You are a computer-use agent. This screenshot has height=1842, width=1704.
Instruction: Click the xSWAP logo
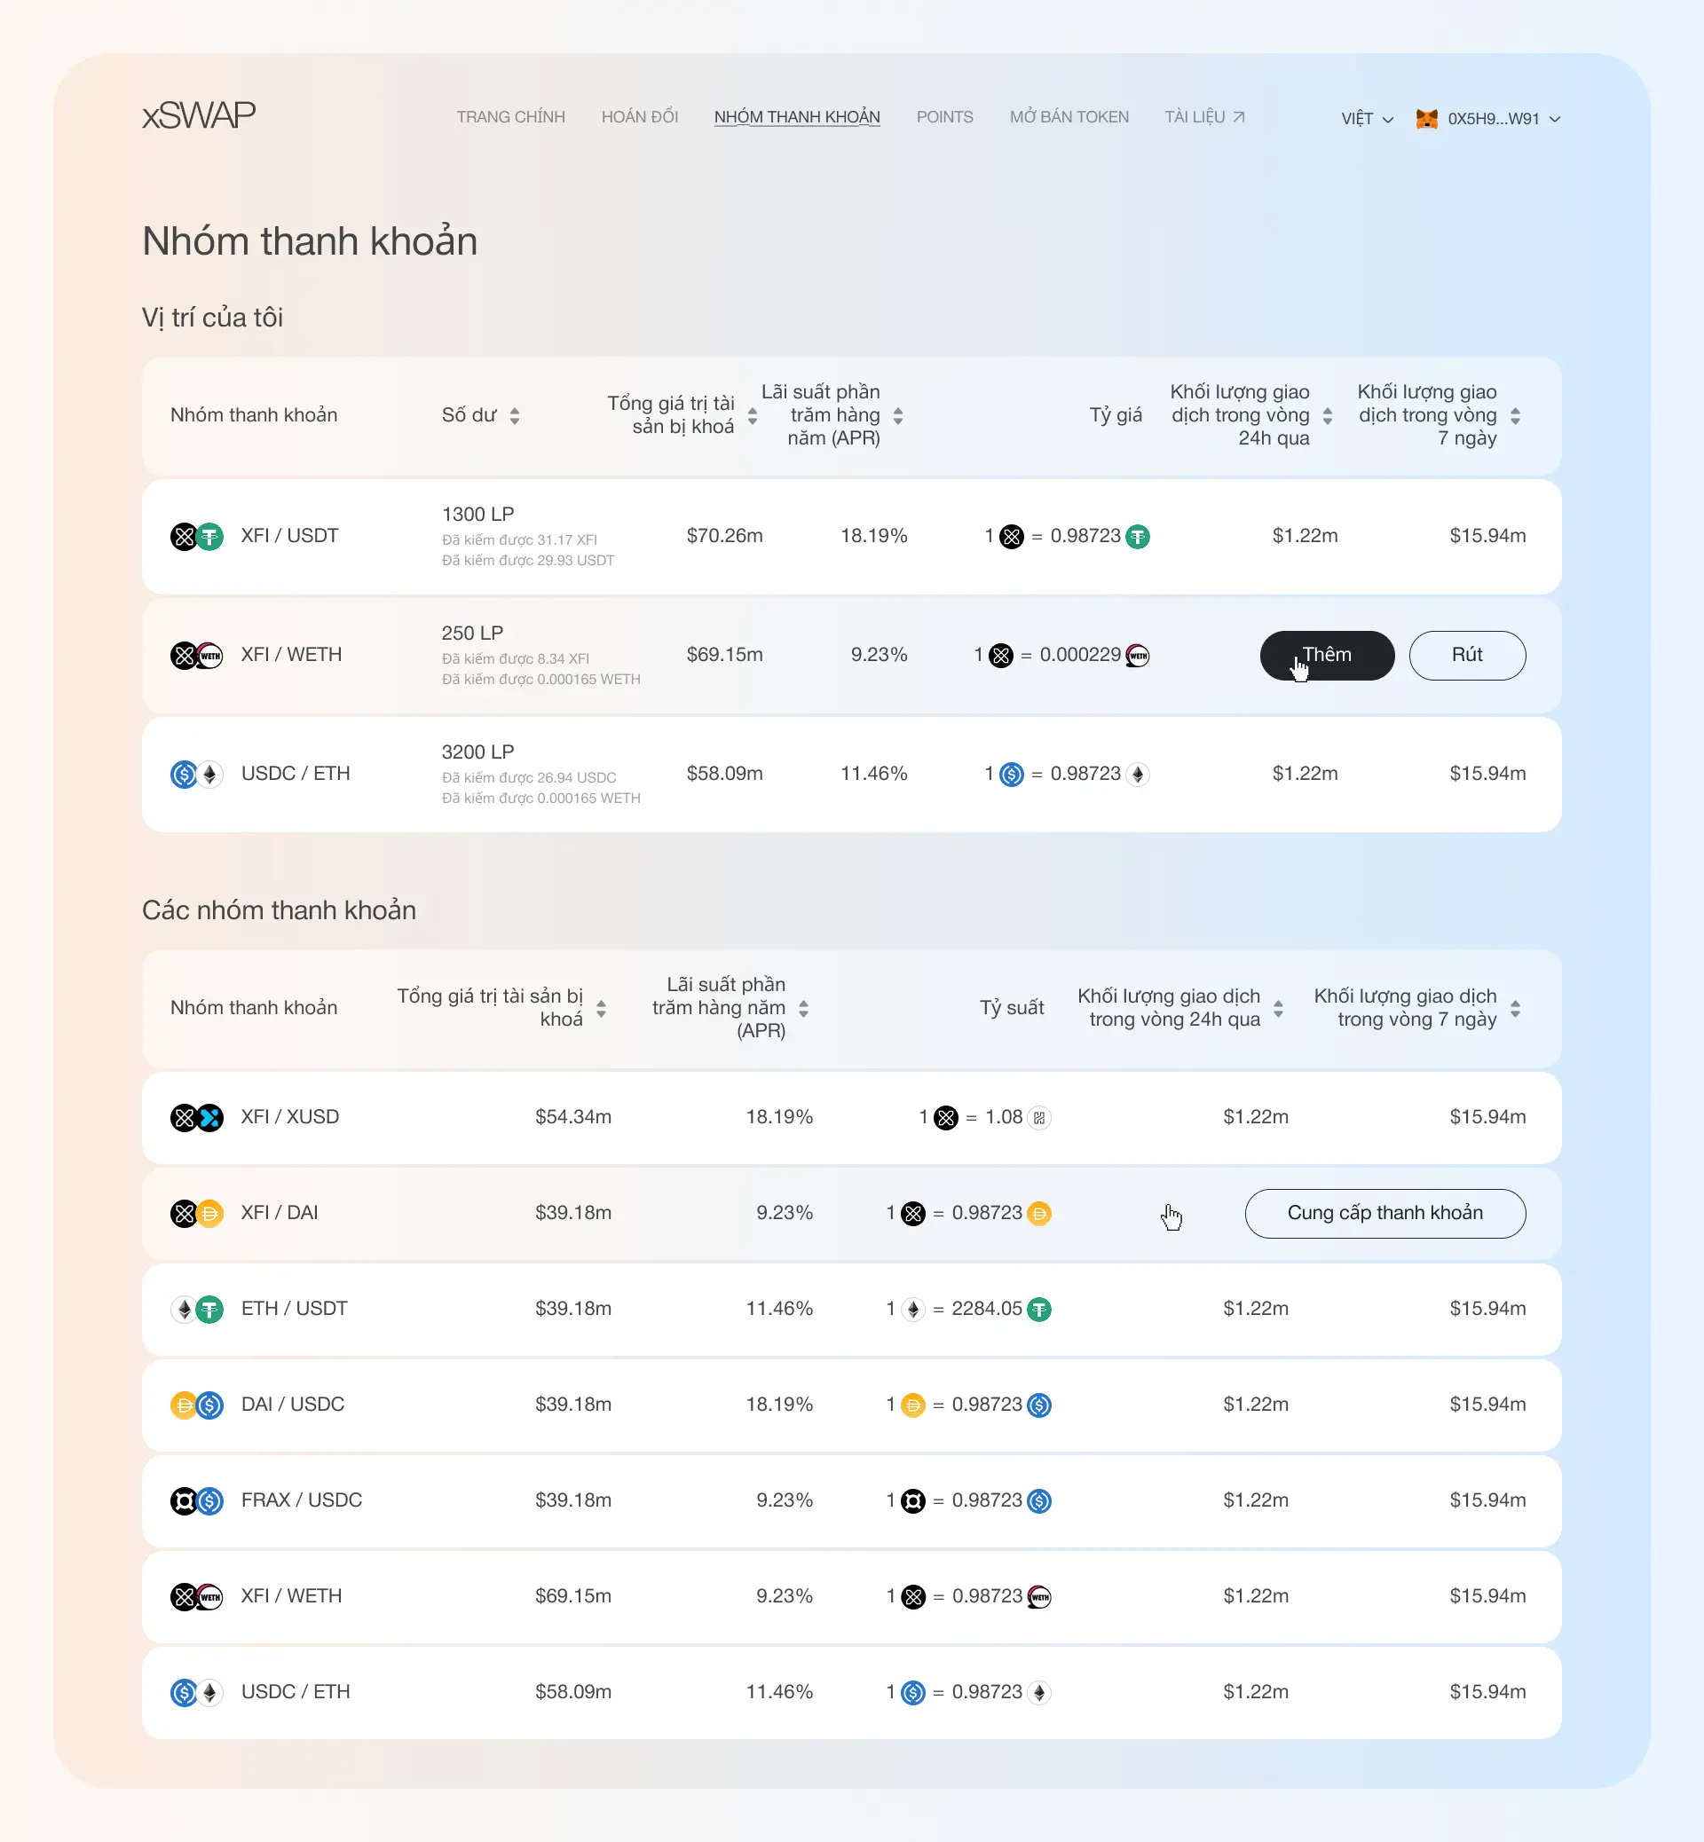click(198, 115)
